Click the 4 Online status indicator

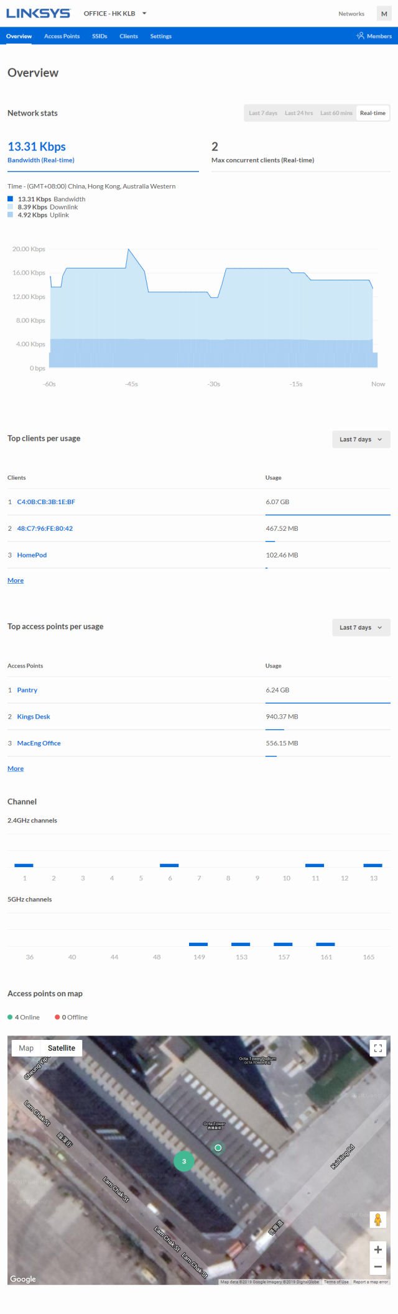pos(24,1018)
